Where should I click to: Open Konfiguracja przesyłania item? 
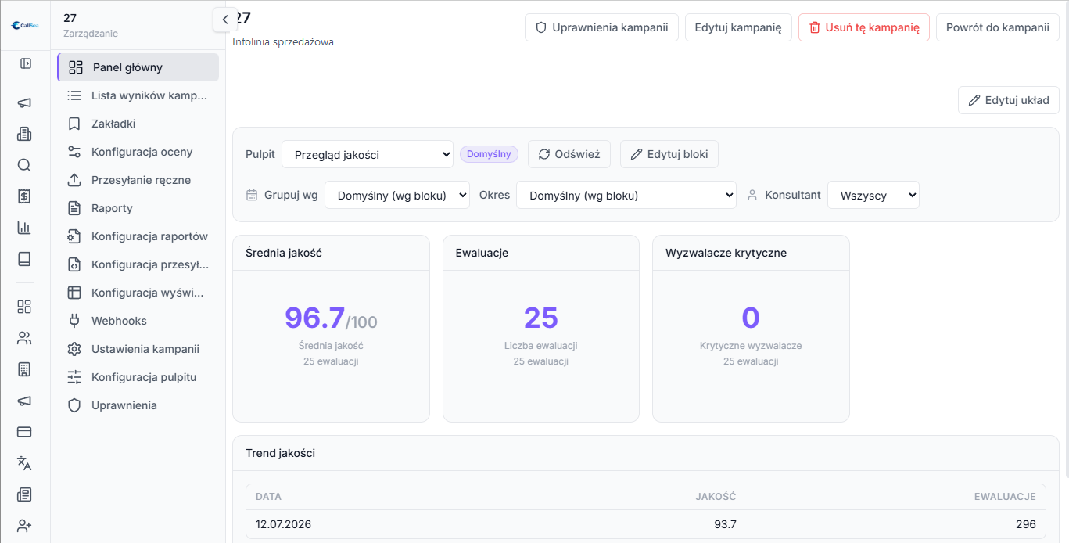[x=138, y=264]
